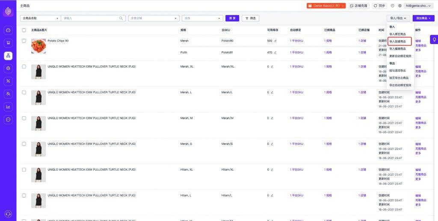438x221 pixels.
Task: Click the search magnifier icon in input box
Action: coord(121,18)
